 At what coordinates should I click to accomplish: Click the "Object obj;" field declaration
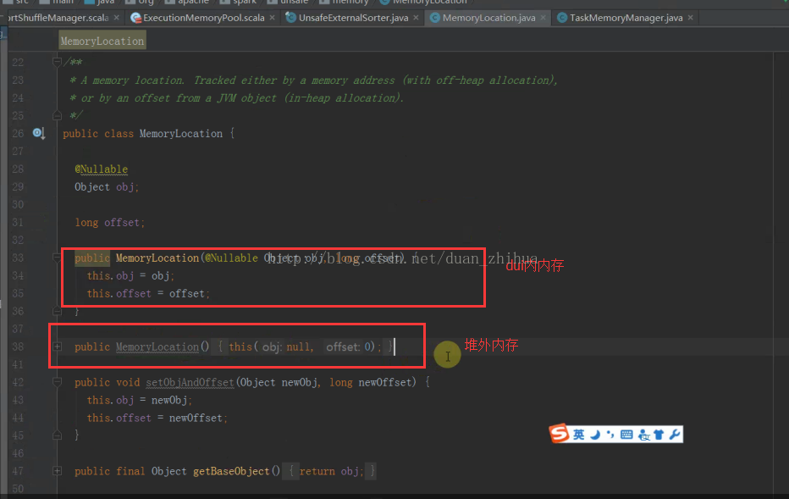tap(107, 187)
